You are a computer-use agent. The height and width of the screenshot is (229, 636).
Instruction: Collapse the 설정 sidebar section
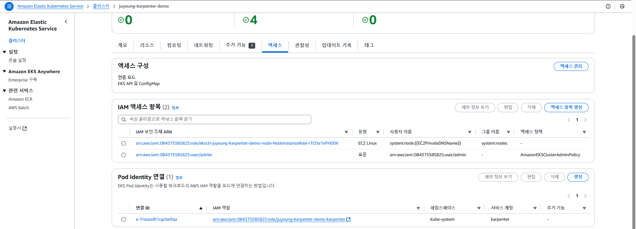click(x=4, y=52)
